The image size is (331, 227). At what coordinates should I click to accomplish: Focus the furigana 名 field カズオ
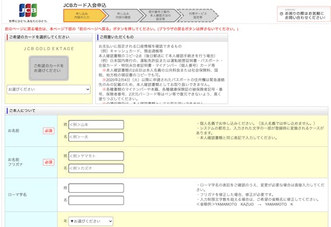96,168
